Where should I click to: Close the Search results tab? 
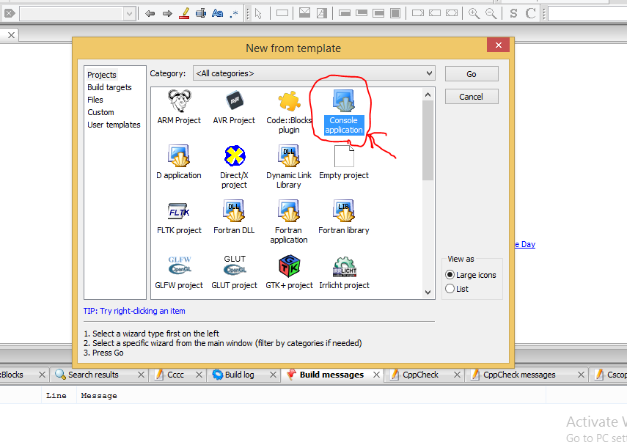coord(141,375)
